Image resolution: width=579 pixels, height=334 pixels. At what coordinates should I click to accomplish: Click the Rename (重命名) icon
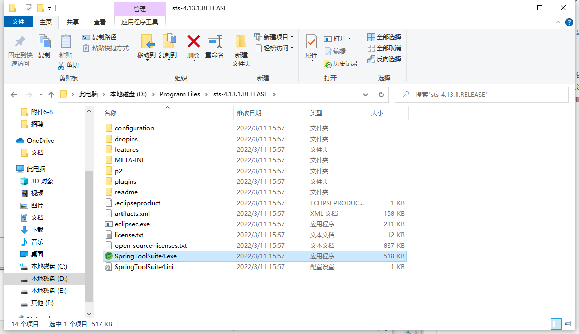coord(215,41)
